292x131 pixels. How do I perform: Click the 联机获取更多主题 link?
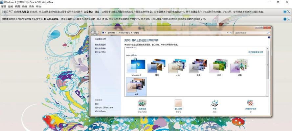[x=256, y=52]
